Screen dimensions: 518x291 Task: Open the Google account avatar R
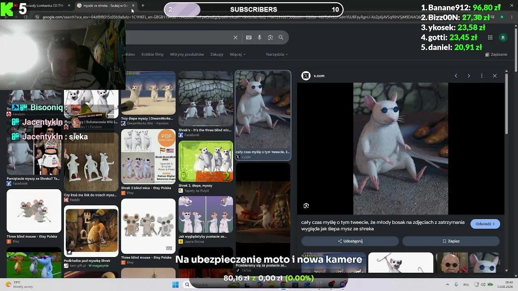tap(503, 38)
